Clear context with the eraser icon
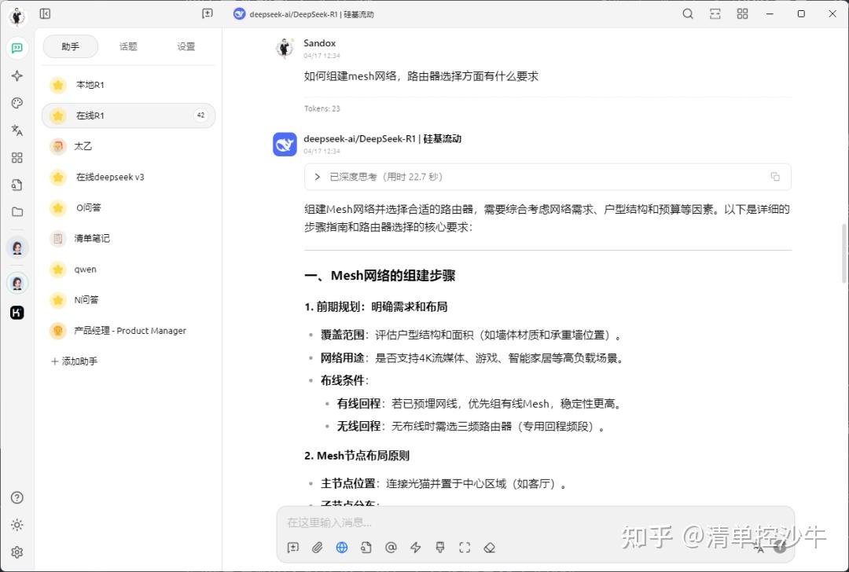The height and width of the screenshot is (572, 849). coord(490,548)
